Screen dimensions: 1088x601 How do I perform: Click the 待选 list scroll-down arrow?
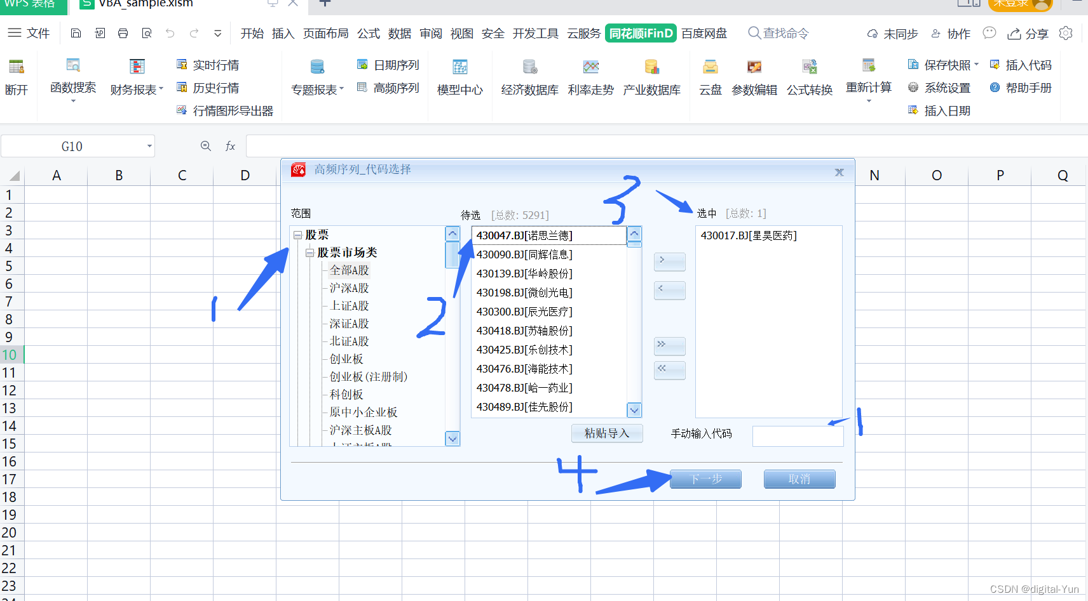coord(634,410)
